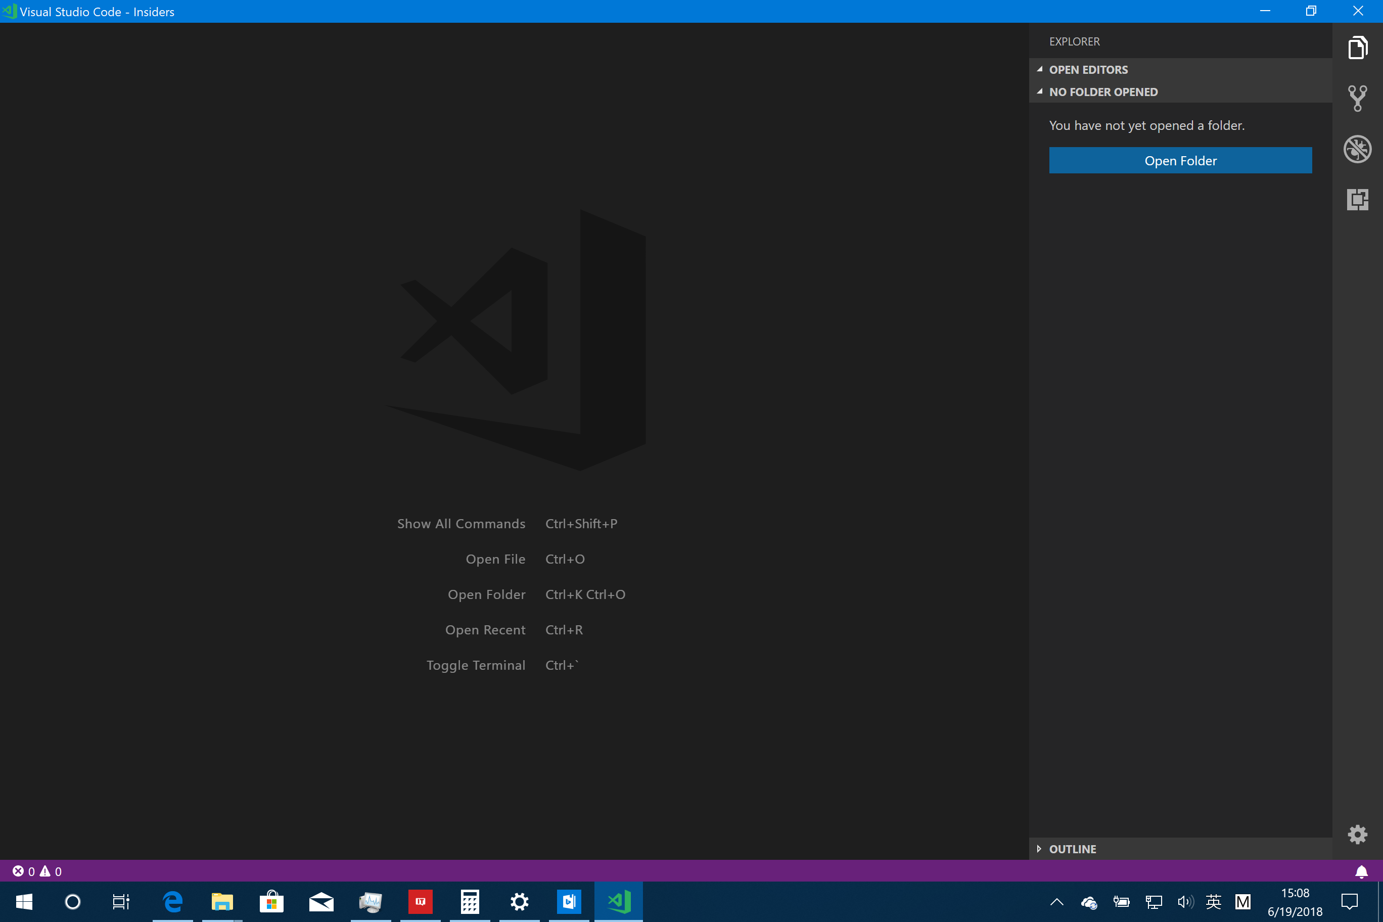
Task: Open the Extensions view
Action: [x=1358, y=199]
